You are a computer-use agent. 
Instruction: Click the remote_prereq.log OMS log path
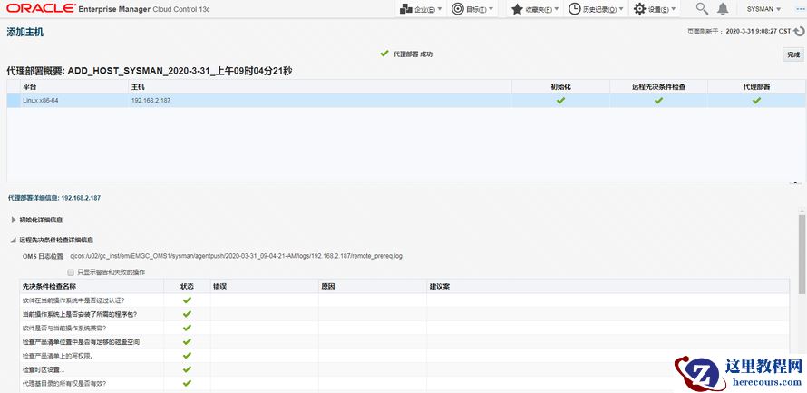tap(236, 256)
